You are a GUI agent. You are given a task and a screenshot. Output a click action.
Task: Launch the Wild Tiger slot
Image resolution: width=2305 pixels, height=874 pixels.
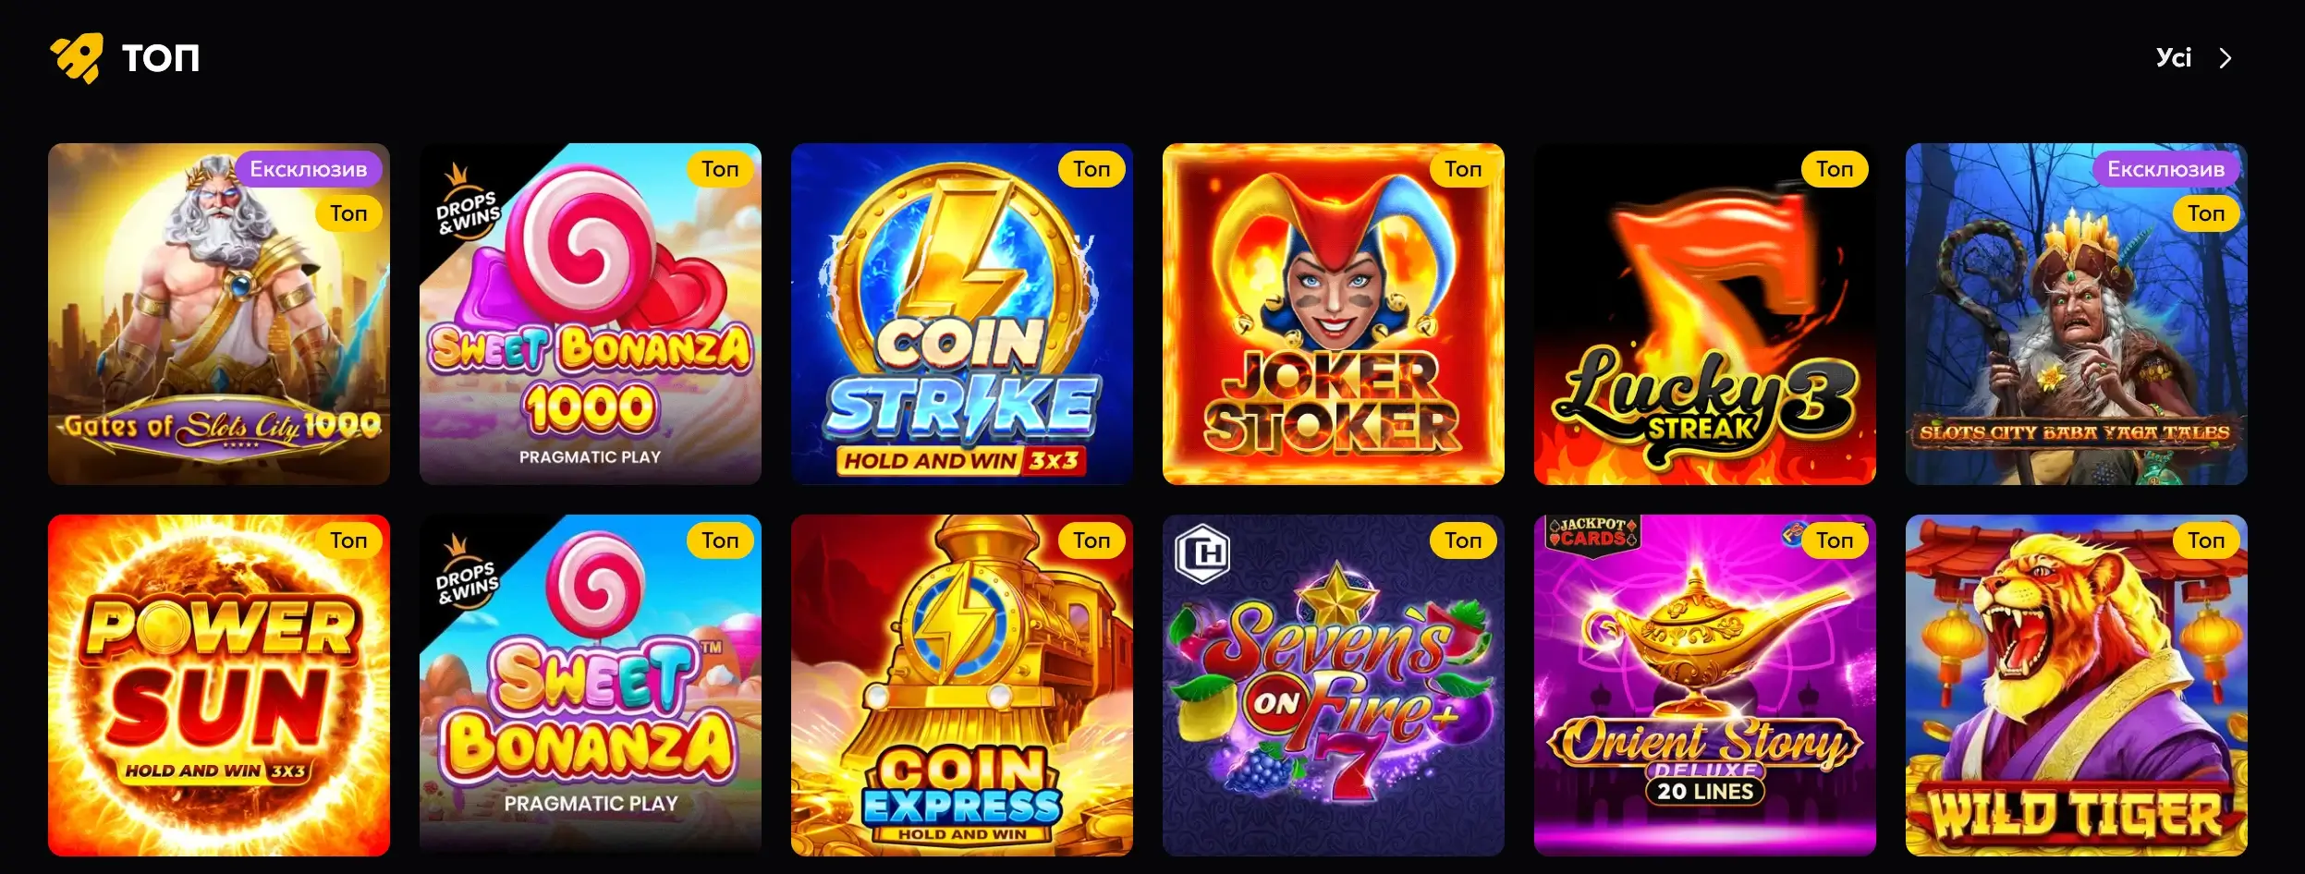tap(2077, 686)
